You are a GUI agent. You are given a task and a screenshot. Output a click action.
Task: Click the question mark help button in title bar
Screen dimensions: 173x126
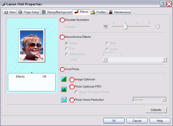tap(163, 4)
